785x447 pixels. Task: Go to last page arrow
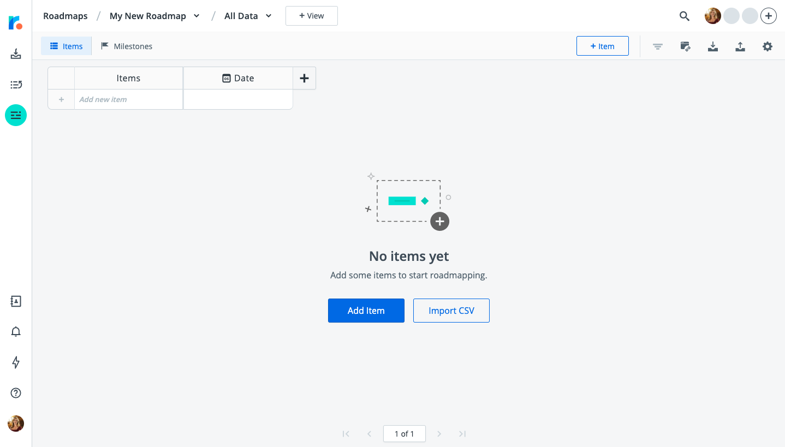[462, 434]
